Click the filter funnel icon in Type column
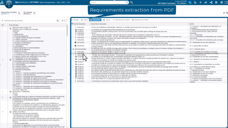 [x=72, y=24]
